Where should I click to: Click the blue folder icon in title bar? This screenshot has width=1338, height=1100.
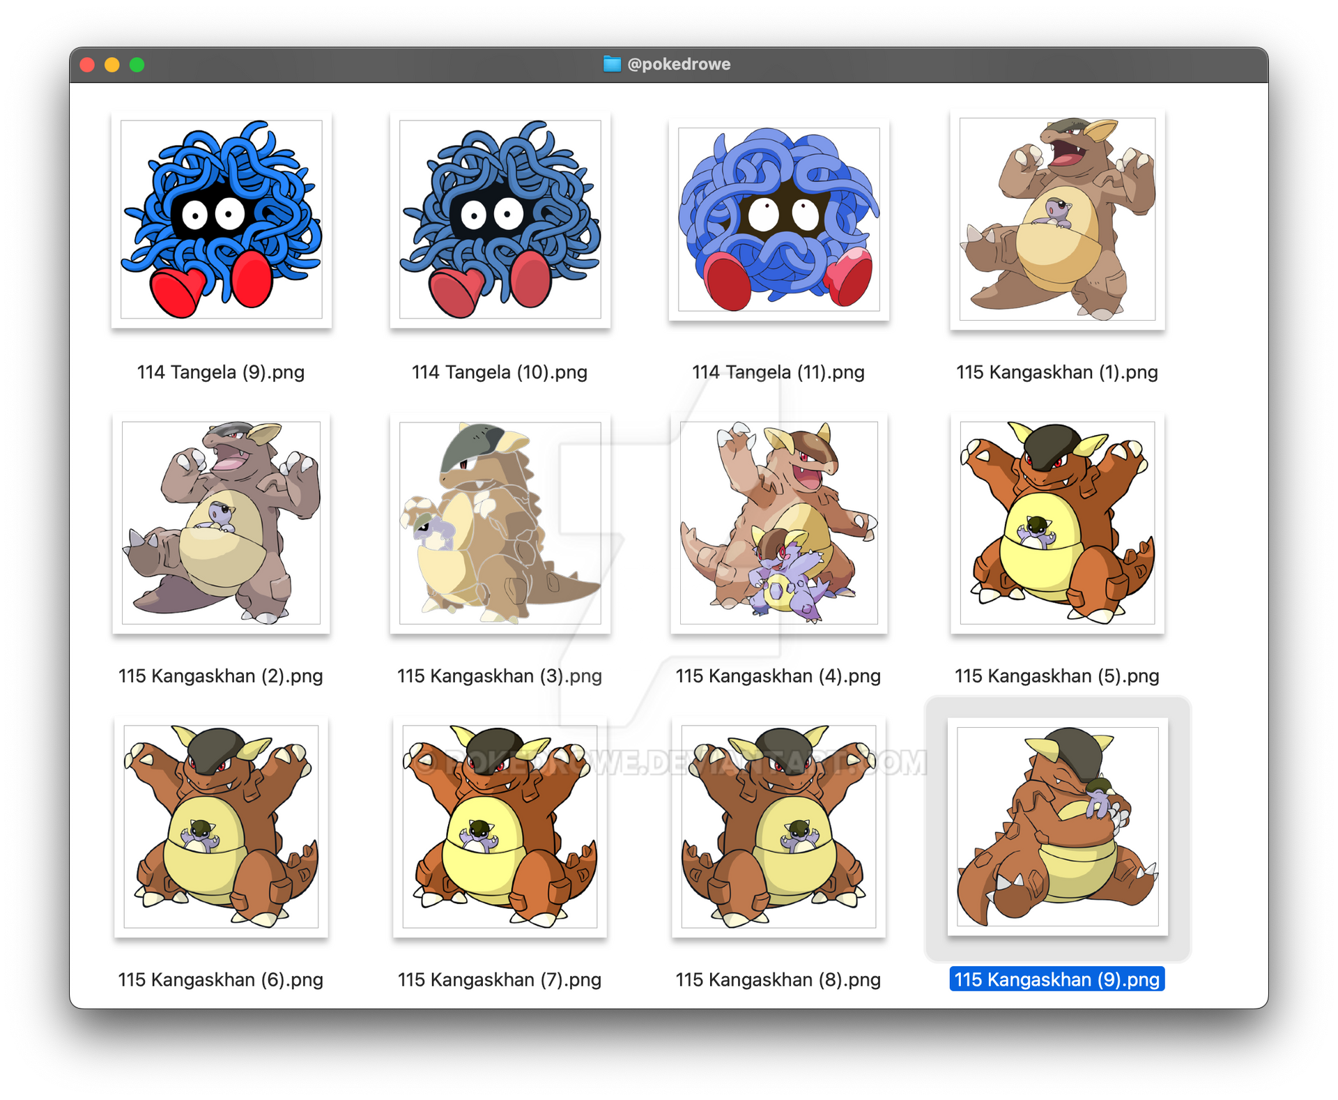coord(612,64)
